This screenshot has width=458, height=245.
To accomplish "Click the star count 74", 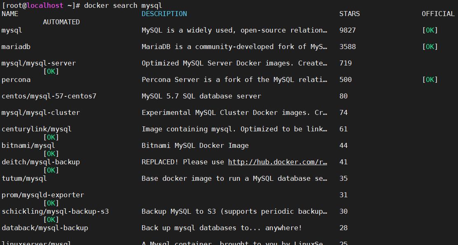I will [343, 113].
